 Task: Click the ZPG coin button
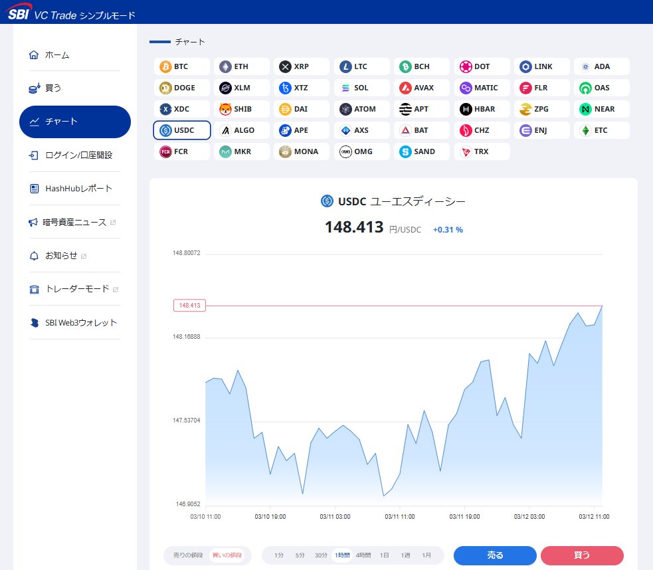542,109
